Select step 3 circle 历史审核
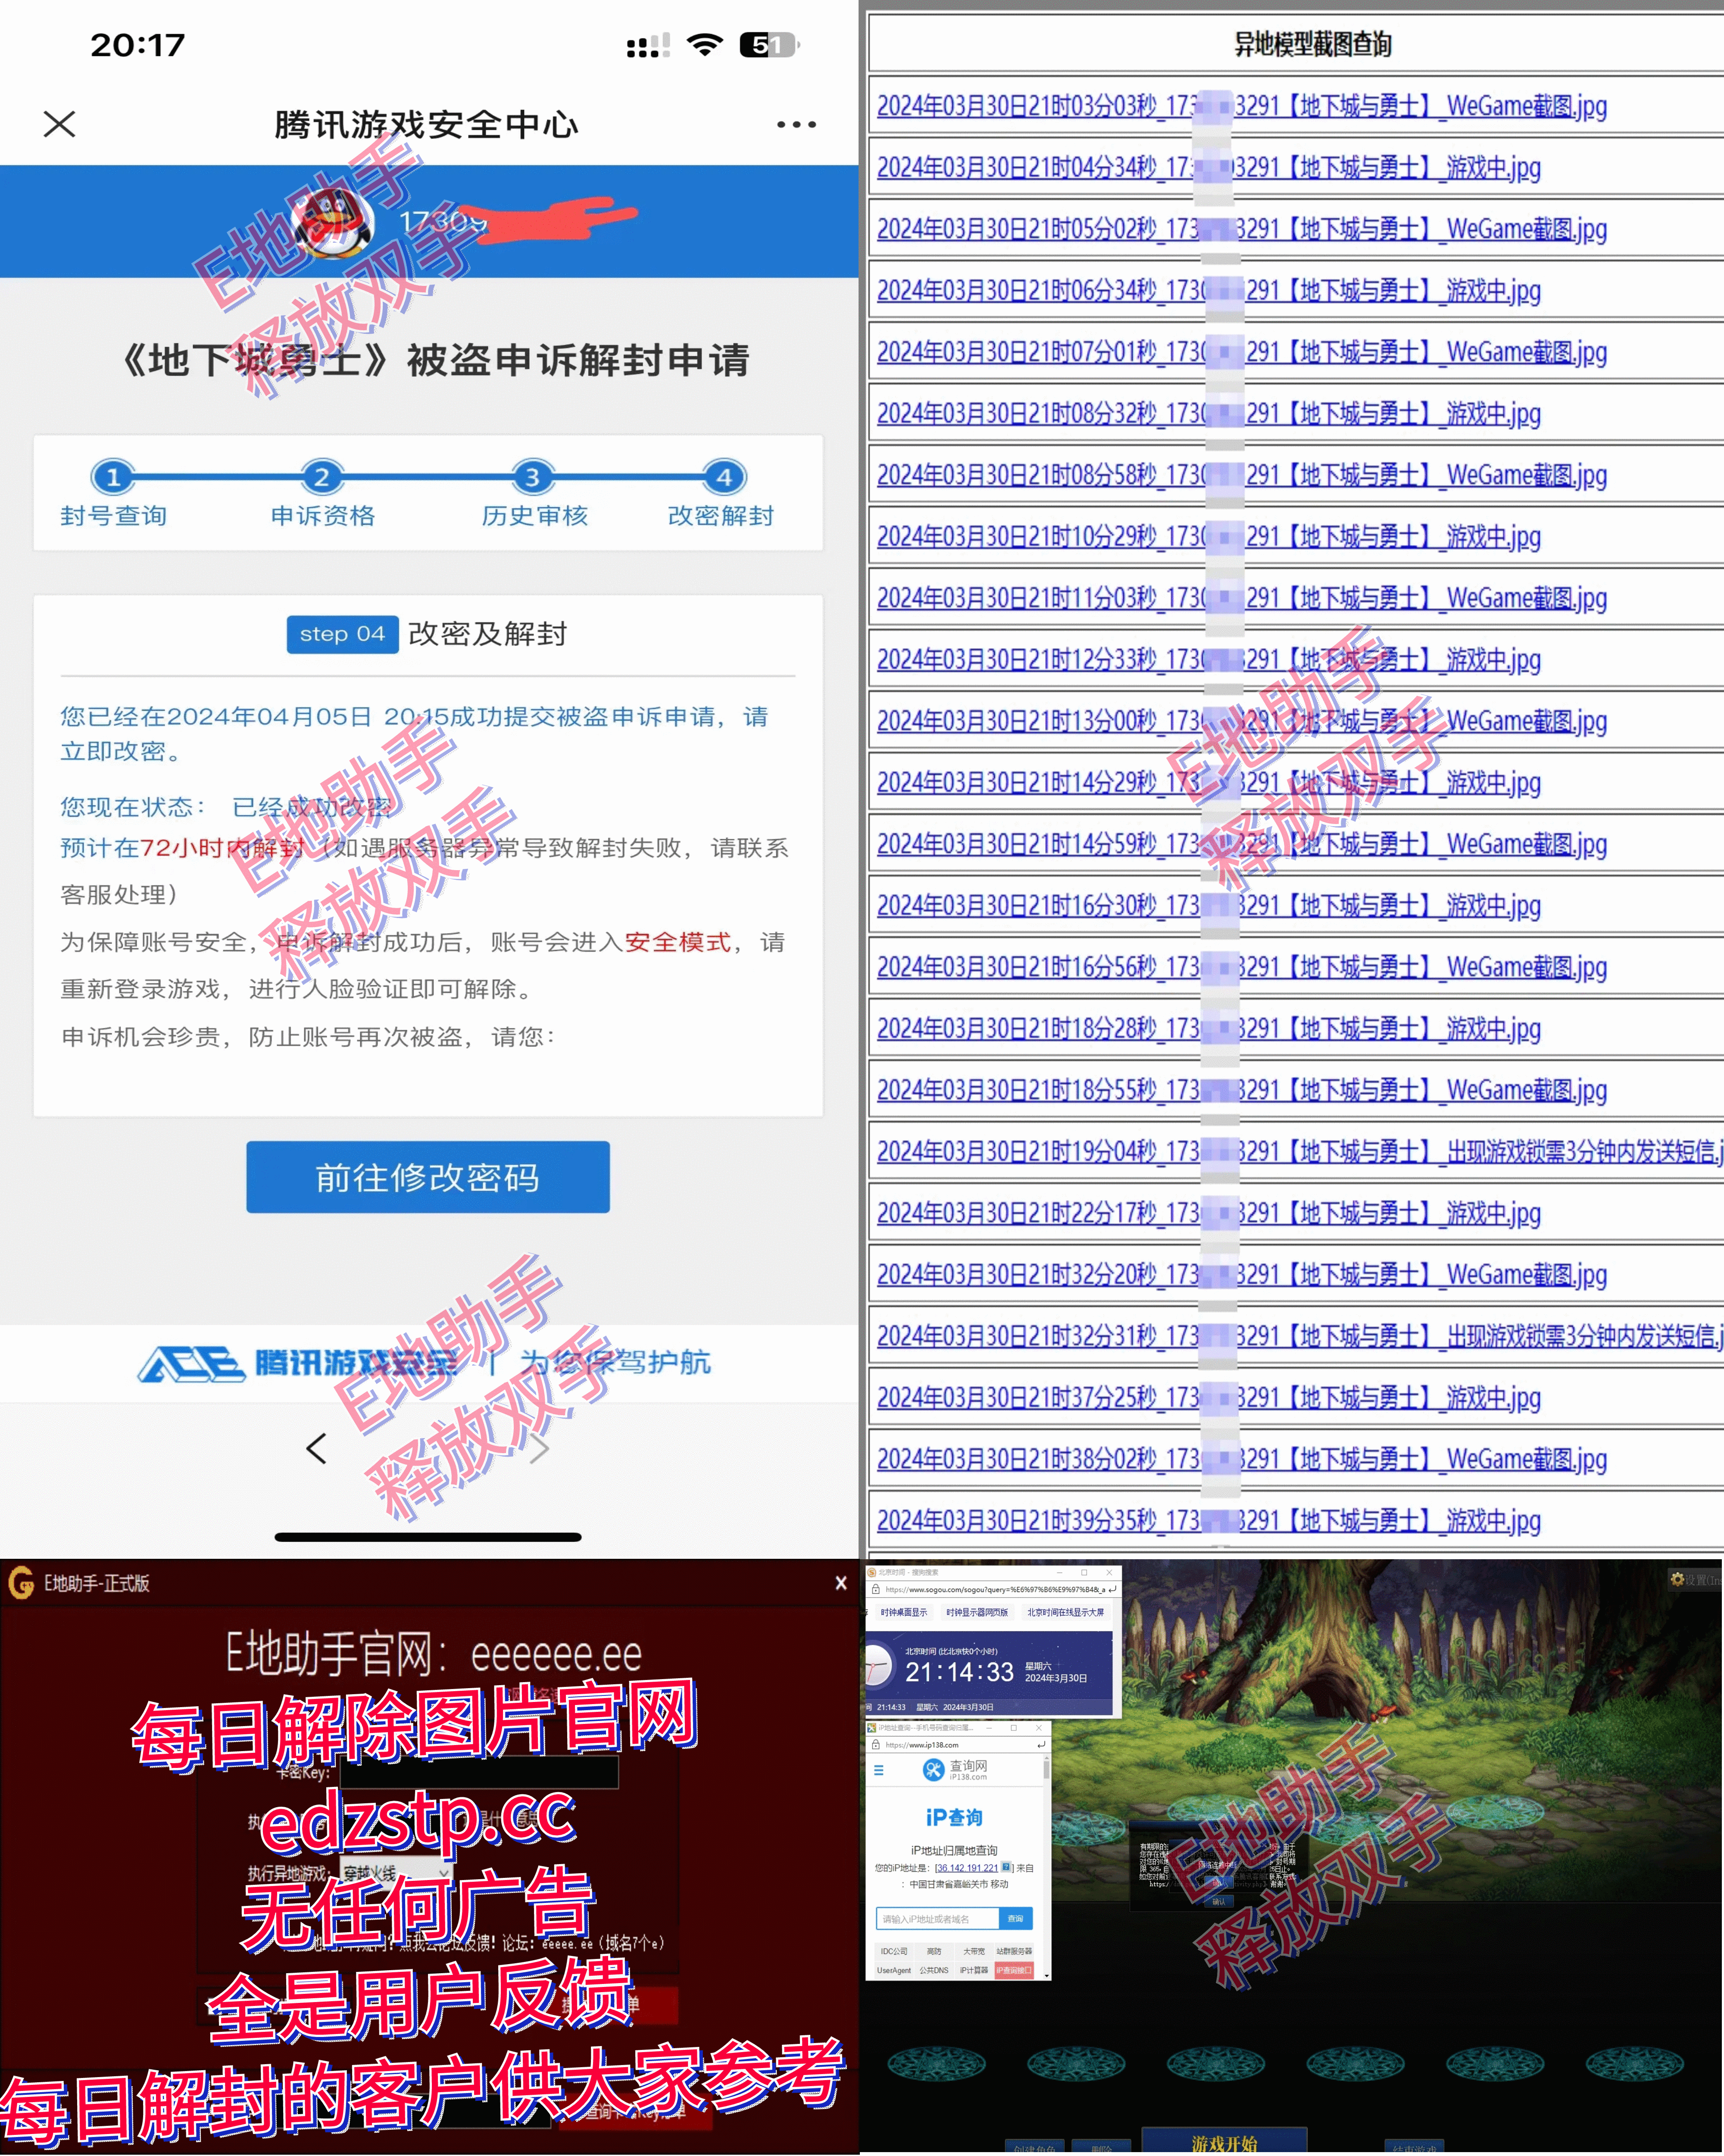 pyautogui.click(x=533, y=477)
